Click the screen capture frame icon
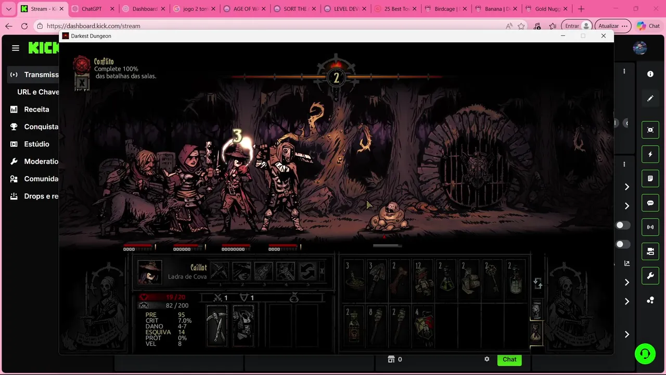 pos(650,130)
